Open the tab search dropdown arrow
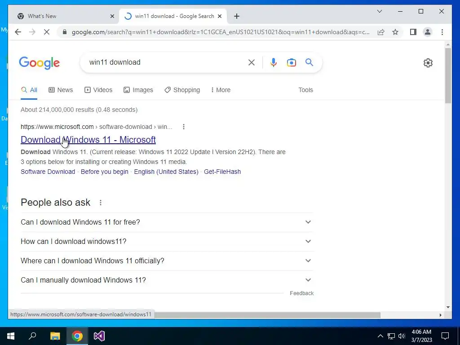 click(379, 11)
